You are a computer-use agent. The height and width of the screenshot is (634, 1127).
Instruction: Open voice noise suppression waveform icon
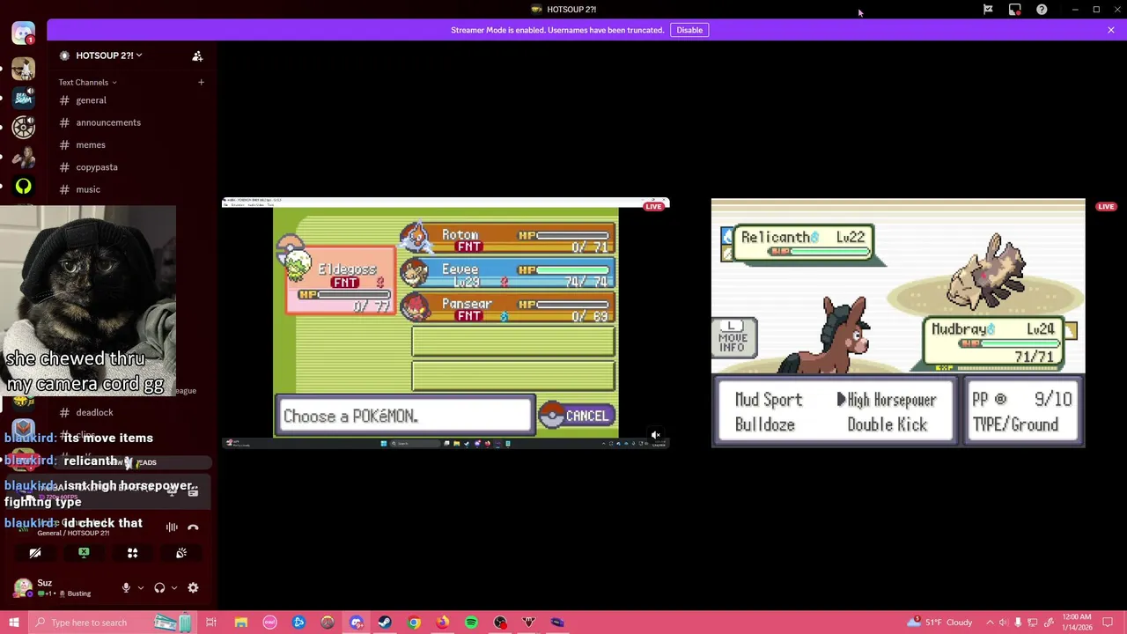click(x=172, y=527)
